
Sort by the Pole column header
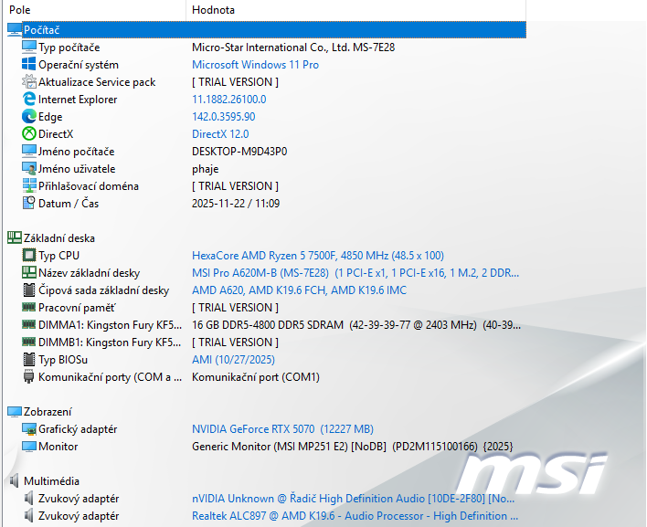click(x=94, y=10)
